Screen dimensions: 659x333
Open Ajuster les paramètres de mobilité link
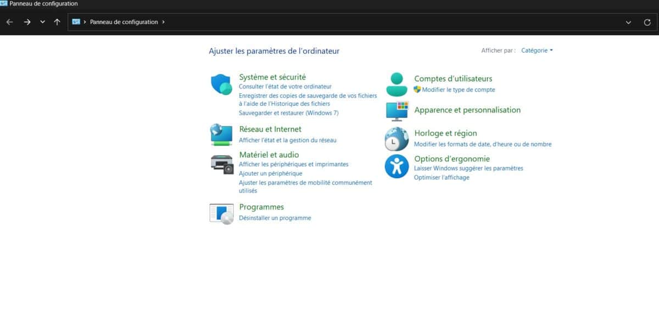tap(305, 187)
